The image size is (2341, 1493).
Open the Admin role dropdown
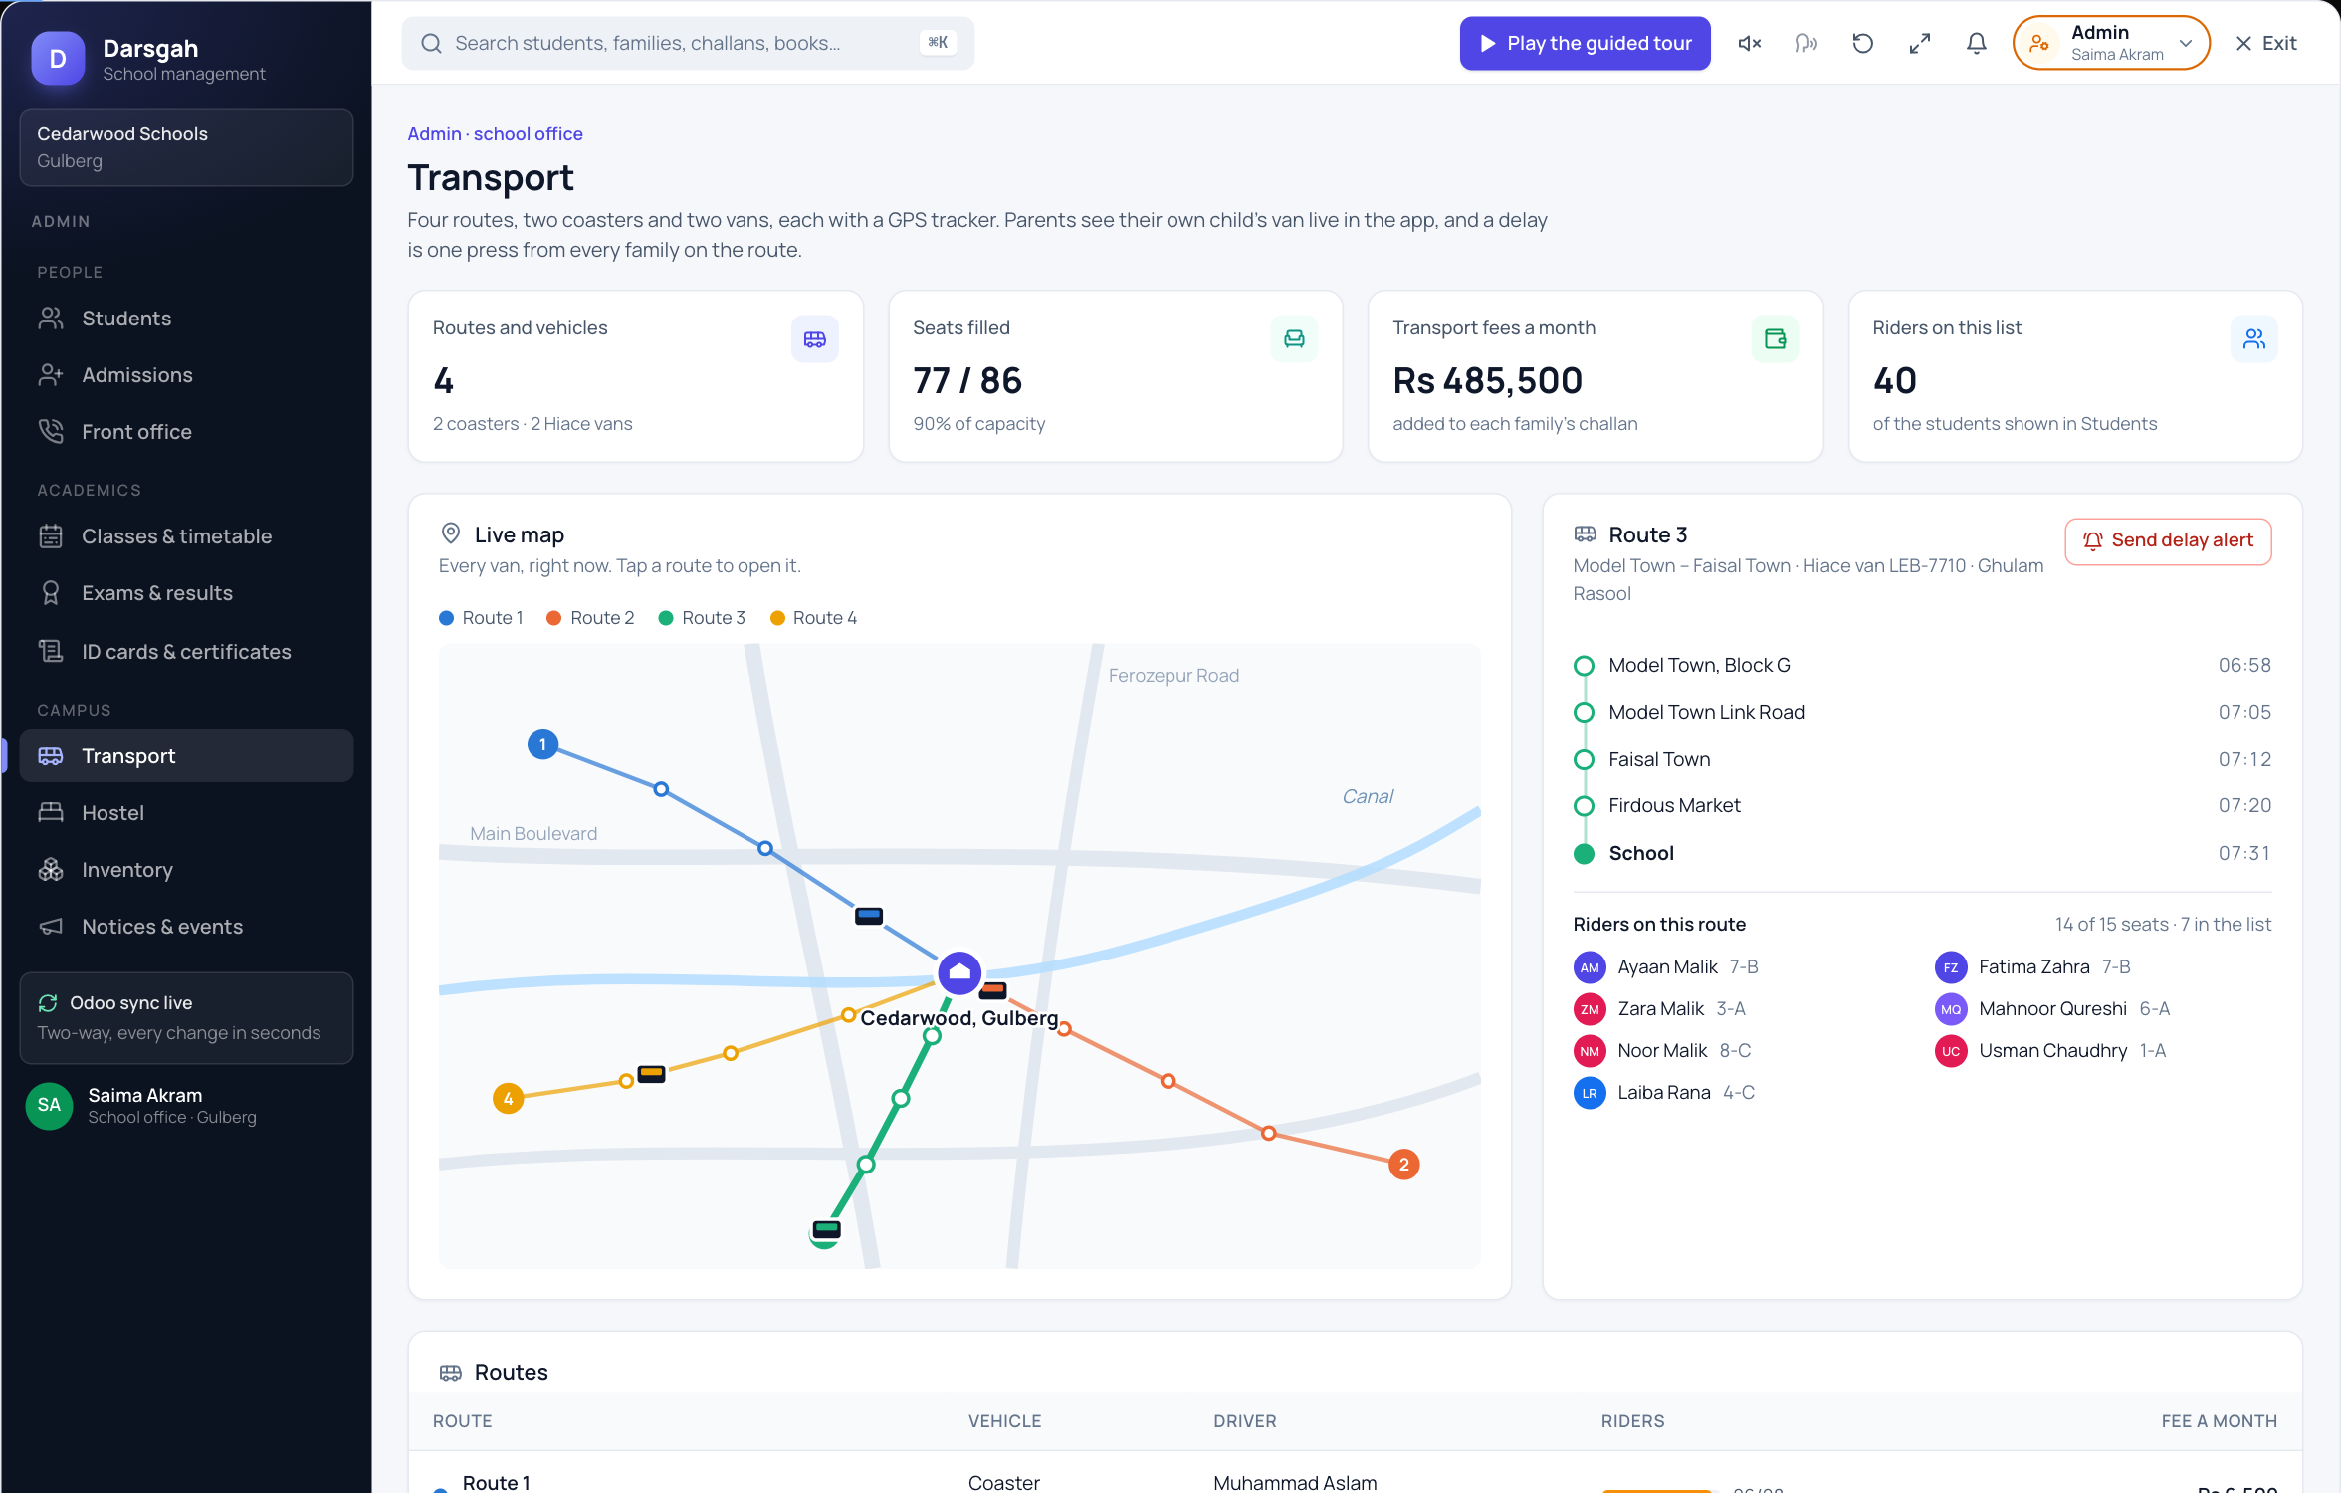click(2110, 43)
